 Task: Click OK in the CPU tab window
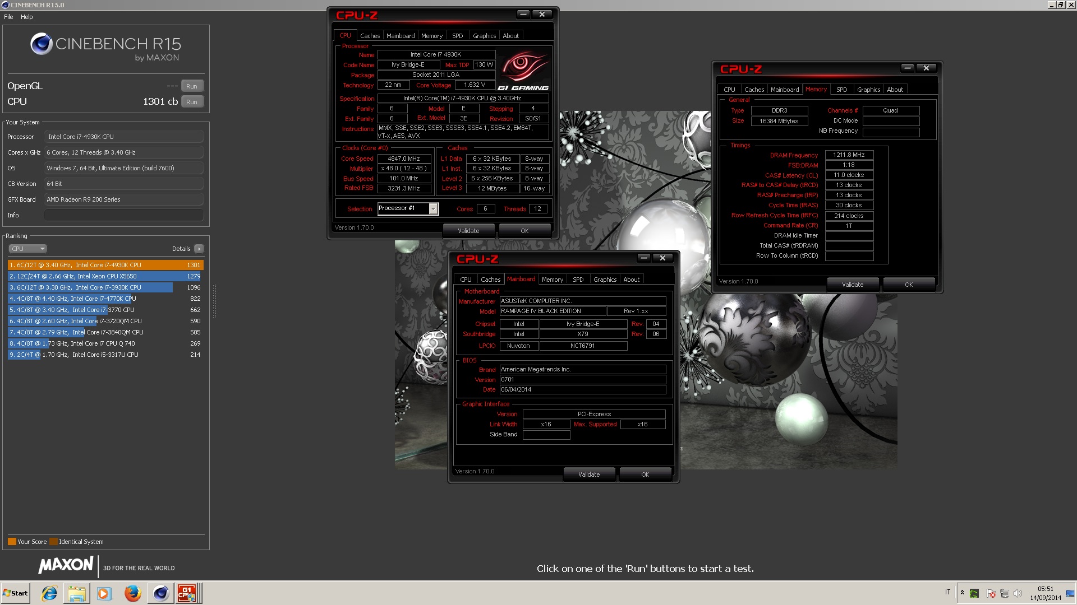(x=524, y=231)
